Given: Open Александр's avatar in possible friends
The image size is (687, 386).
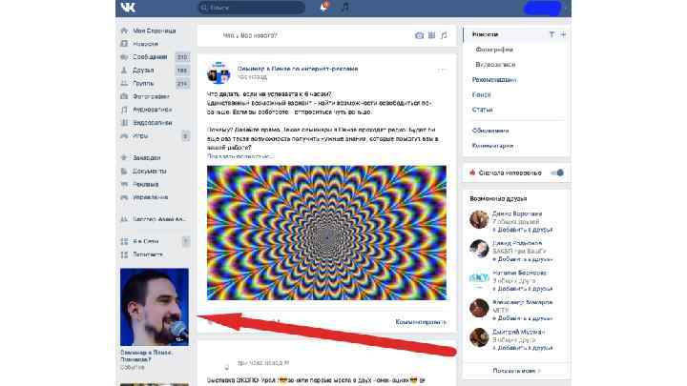Looking at the screenshot, I should (479, 308).
